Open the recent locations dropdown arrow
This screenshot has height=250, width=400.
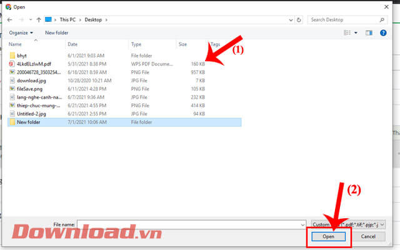(x=31, y=20)
